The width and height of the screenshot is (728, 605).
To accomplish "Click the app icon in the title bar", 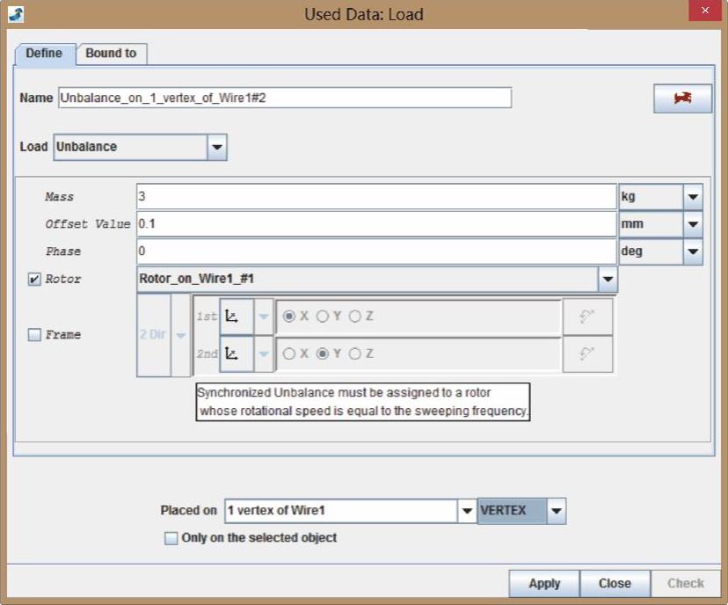I will [x=15, y=14].
